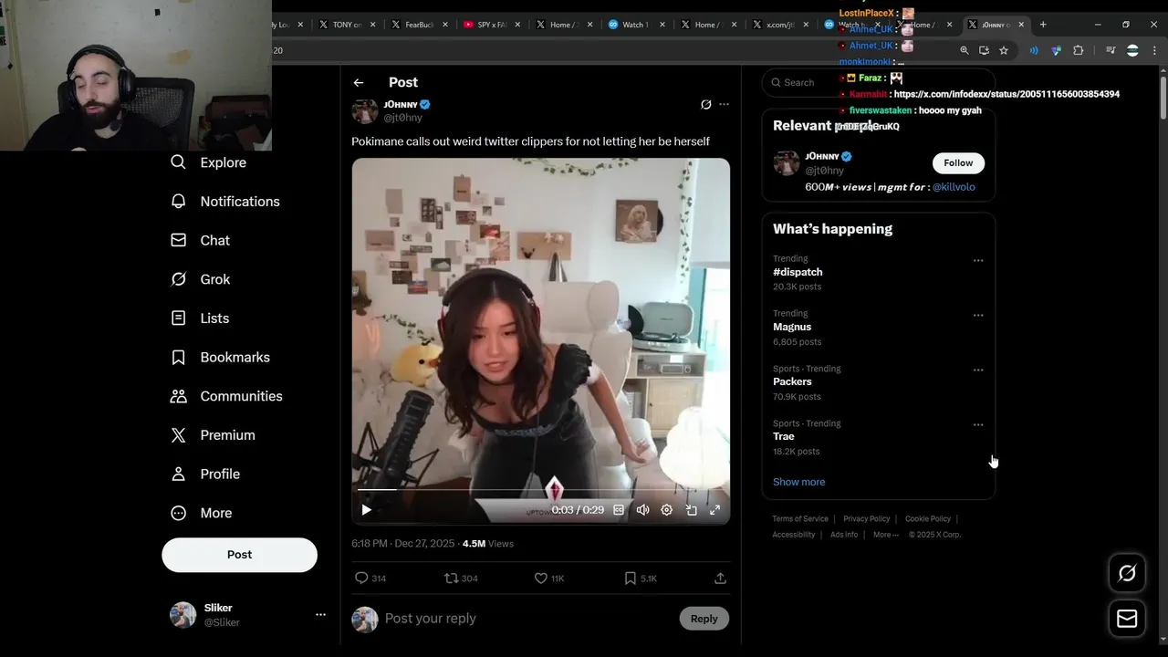Open options dots for Trae trend

[978, 424]
